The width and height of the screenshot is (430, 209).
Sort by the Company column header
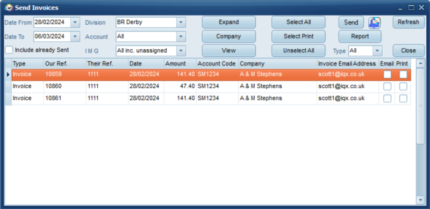[x=277, y=64]
